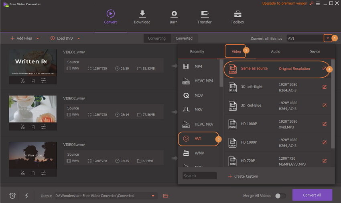This screenshot has width=341, height=203.
Task: Switch to the Converting tab
Action: pos(156,38)
